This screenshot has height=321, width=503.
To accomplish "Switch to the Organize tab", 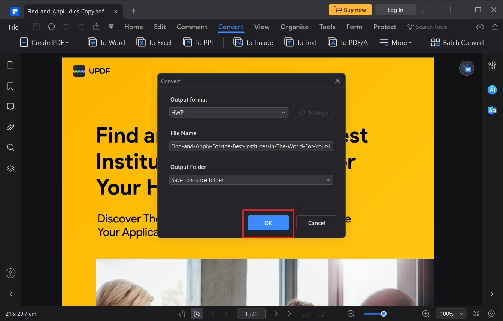I will pyautogui.click(x=294, y=27).
